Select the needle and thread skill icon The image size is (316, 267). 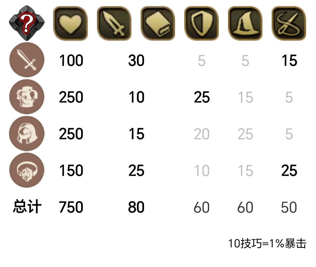(289, 23)
